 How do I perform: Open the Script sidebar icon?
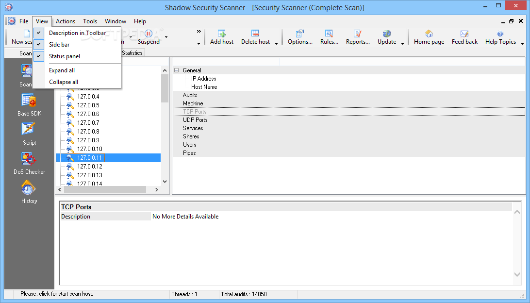pyautogui.click(x=29, y=129)
